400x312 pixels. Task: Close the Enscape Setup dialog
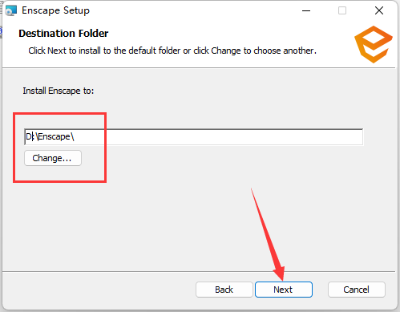point(379,10)
